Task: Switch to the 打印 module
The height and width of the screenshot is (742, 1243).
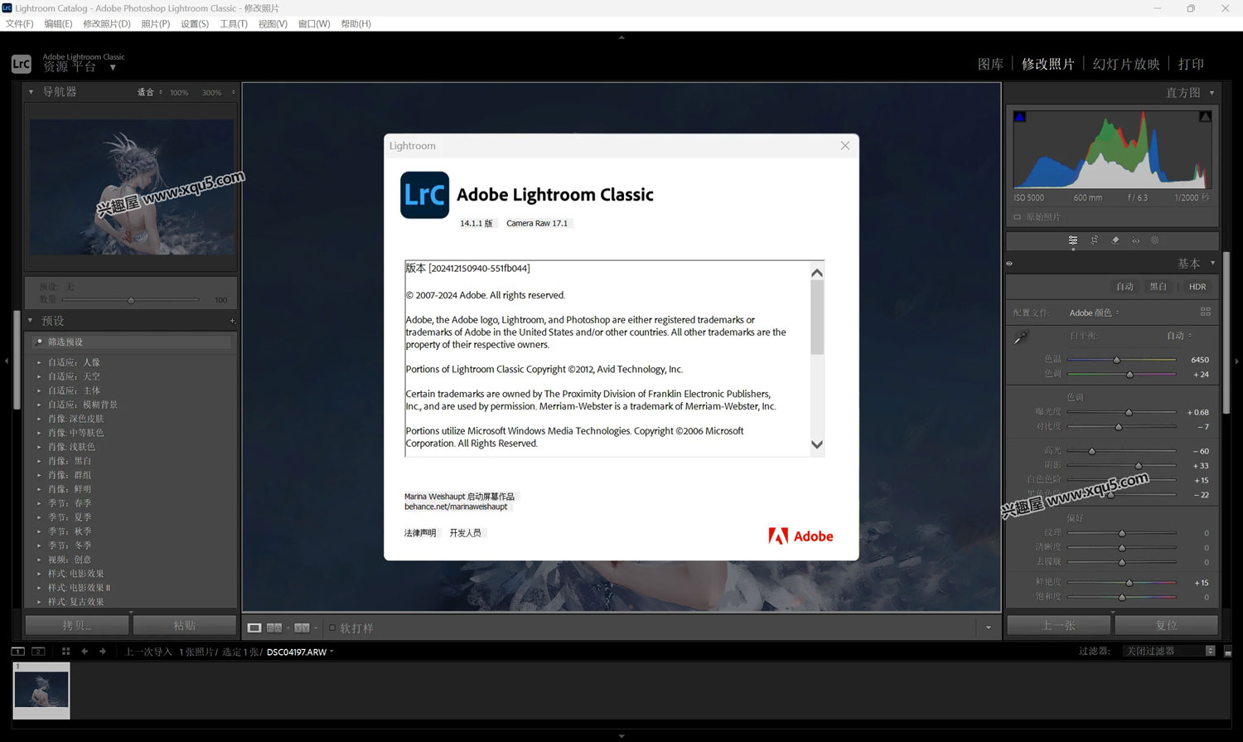Action: coord(1191,64)
